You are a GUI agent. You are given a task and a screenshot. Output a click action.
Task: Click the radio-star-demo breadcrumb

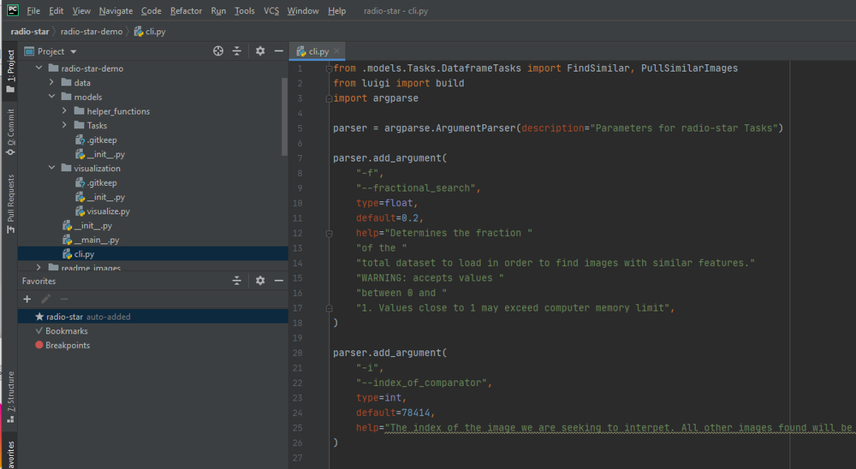(x=92, y=32)
